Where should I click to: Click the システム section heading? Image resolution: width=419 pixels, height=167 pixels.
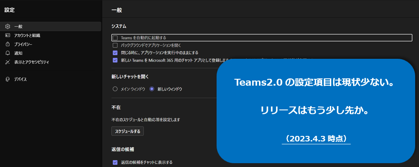pos(119,26)
